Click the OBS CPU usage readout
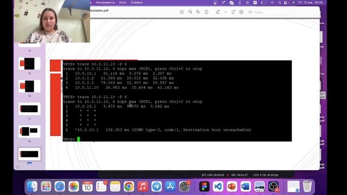The width and height of the screenshot is (347, 195). click(266, 175)
